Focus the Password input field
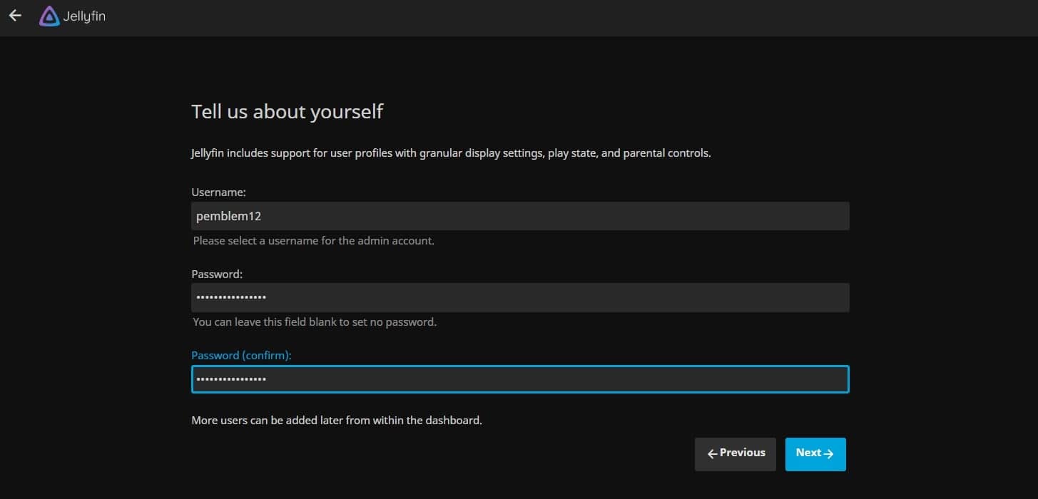Viewport: 1038px width, 499px height. pos(520,297)
